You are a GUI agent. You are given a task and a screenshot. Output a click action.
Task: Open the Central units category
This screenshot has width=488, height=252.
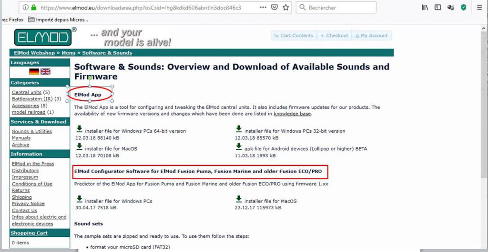27,93
